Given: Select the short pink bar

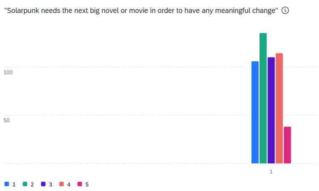Looking at the screenshot, I should click(x=287, y=145).
